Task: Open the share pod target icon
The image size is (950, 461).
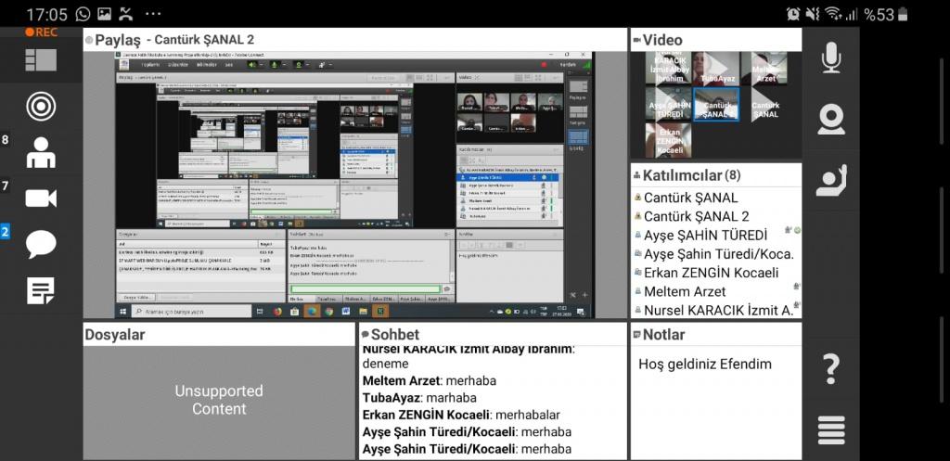Action: (x=41, y=106)
